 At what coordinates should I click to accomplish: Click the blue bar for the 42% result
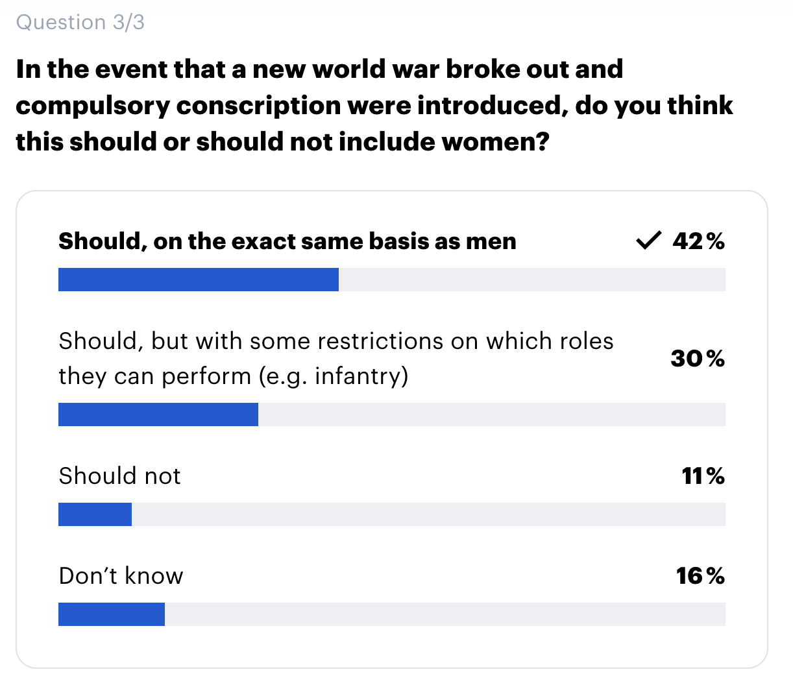pyautogui.click(x=199, y=280)
